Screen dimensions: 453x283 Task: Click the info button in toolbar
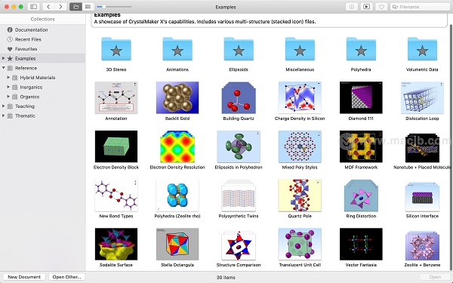[x=352, y=7]
